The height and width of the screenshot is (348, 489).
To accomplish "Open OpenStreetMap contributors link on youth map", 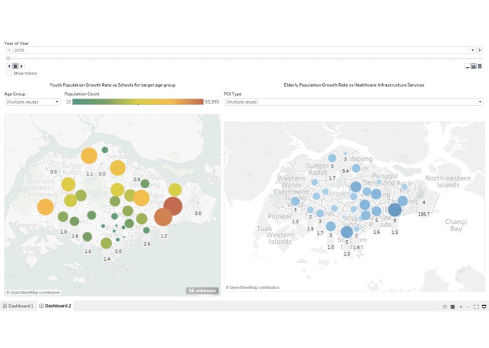I will [x=33, y=292].
